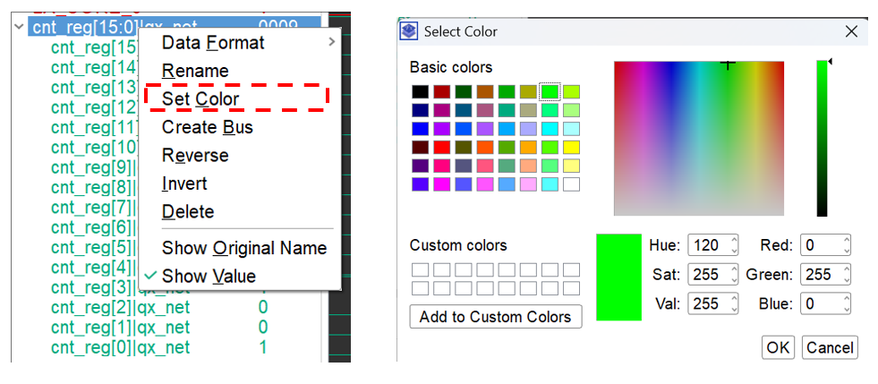This screenshot has height=384, width=878.
Task: Pick the black basic color swatch
Action: [x=420, y=91]
